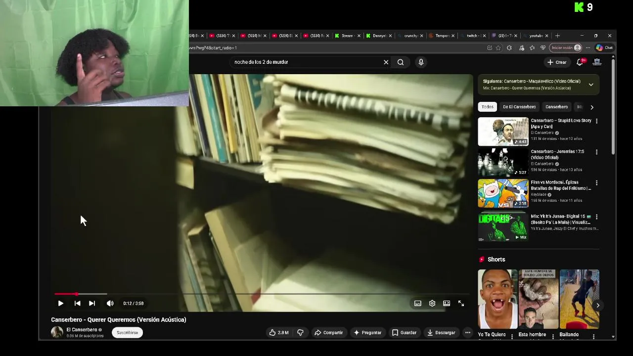
Task: Switch to the Dannyel Kick tab
Action: coord(379,36)
